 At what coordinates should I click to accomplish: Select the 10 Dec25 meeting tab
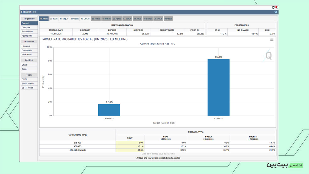pyautogui.click(x=85, y=19)
